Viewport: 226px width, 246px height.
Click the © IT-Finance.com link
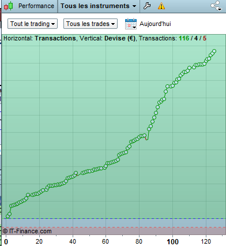[x=27, y=231]
